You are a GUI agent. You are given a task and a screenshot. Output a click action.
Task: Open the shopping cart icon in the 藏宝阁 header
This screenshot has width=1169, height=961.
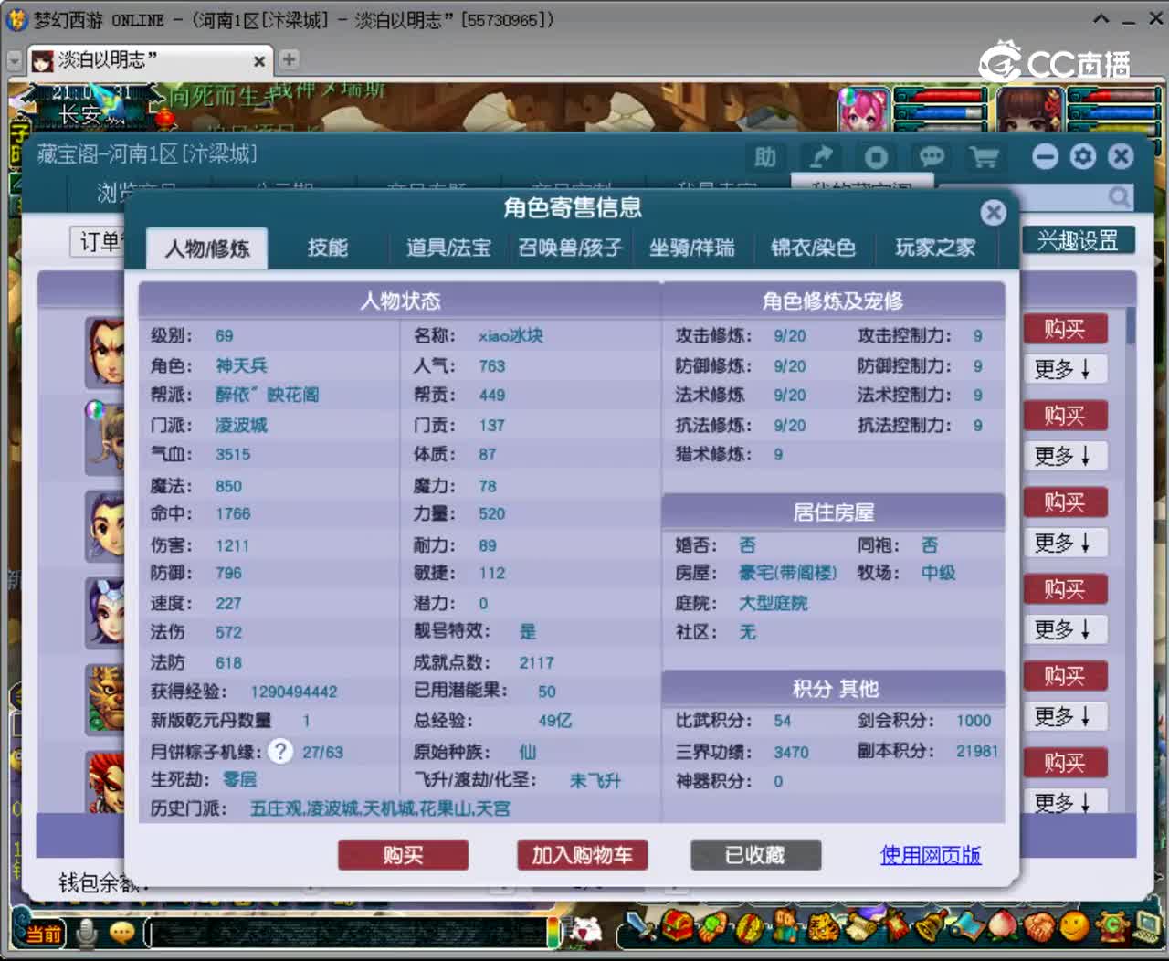(984, 157)
